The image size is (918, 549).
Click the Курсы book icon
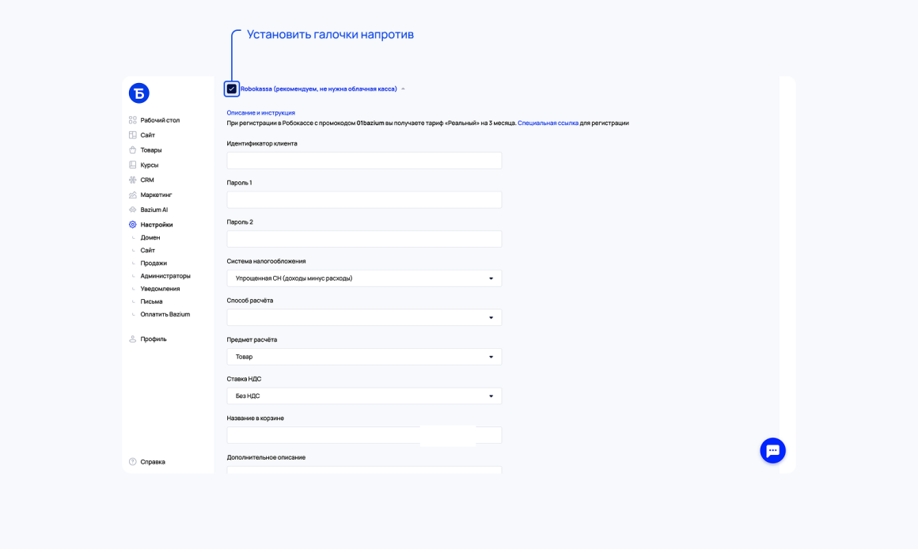133,165
